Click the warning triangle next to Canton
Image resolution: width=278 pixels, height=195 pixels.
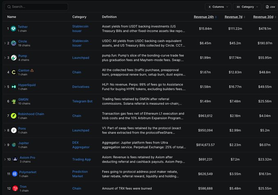32,70
